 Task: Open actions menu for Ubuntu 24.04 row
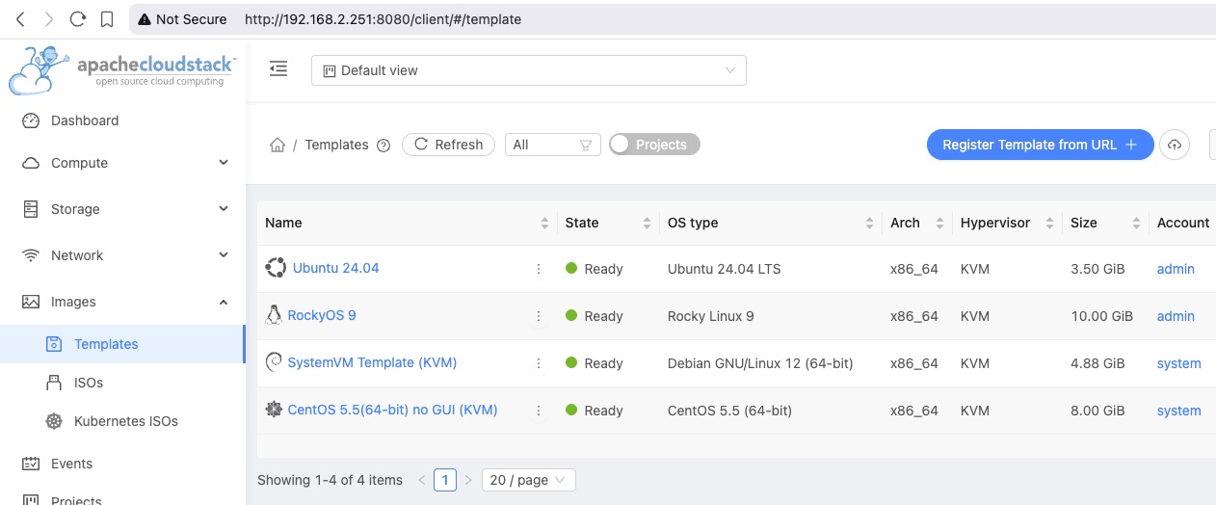(x=539, y=269)
